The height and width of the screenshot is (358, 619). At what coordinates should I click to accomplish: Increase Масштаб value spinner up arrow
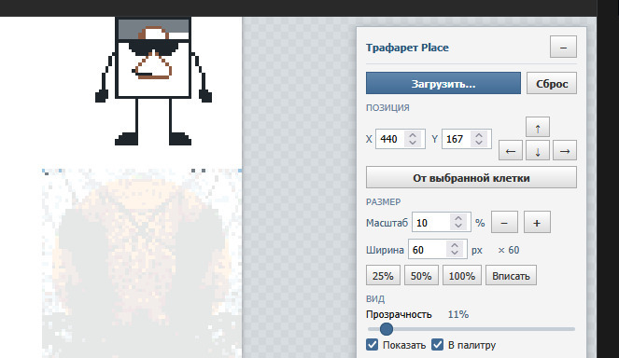pos(457,218)
